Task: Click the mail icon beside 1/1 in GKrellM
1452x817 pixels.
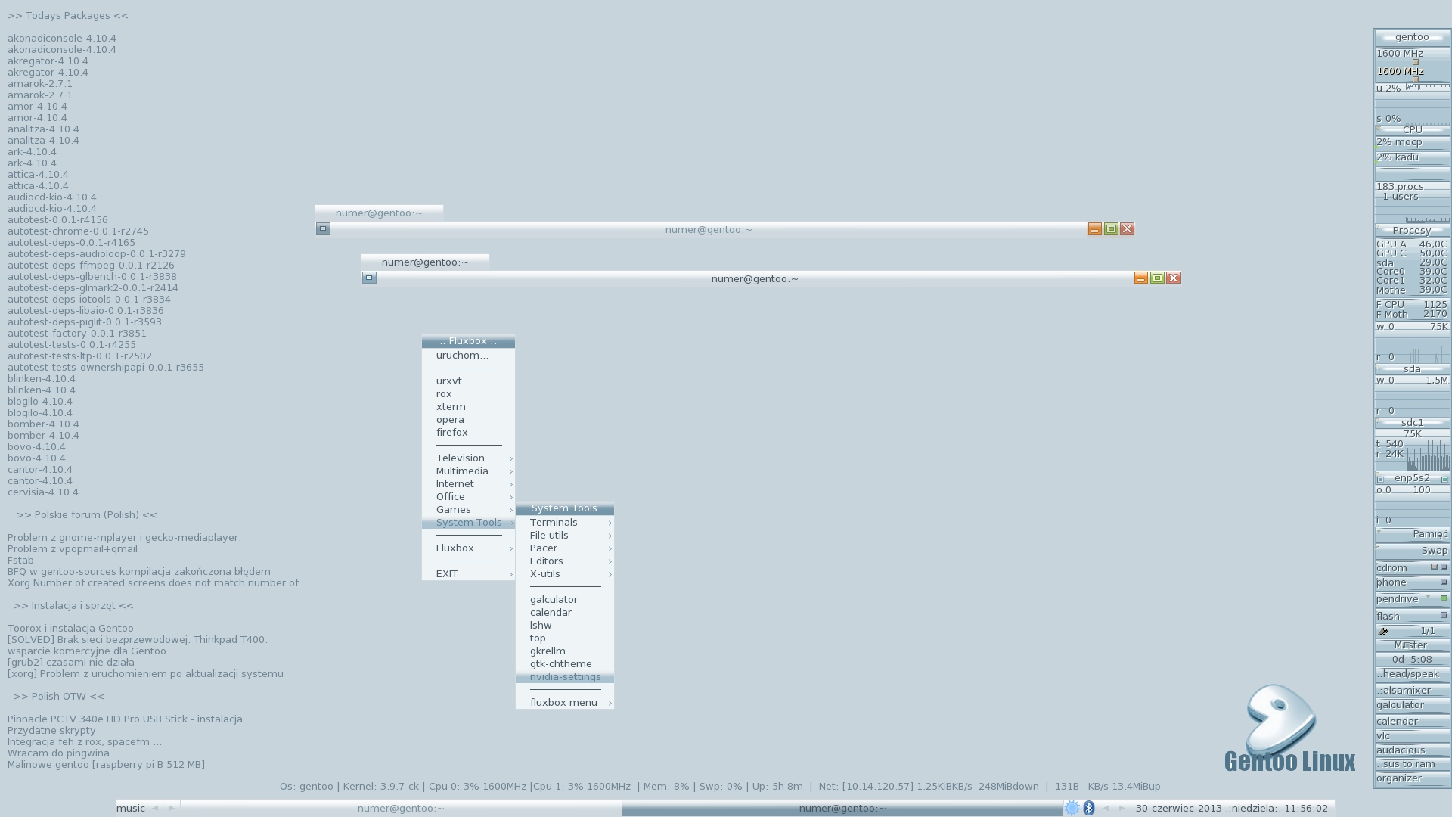Action: click(x=1383, y=631)
